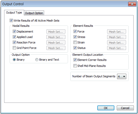Click Mesh Set button next to Displacement
Viewport: 138px width, 114px height.
tap(56, 31)
